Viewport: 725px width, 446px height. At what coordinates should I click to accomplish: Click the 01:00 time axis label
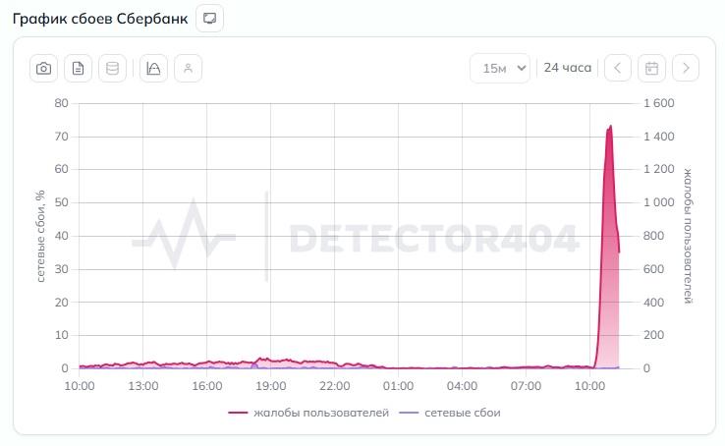coord(399,386)
